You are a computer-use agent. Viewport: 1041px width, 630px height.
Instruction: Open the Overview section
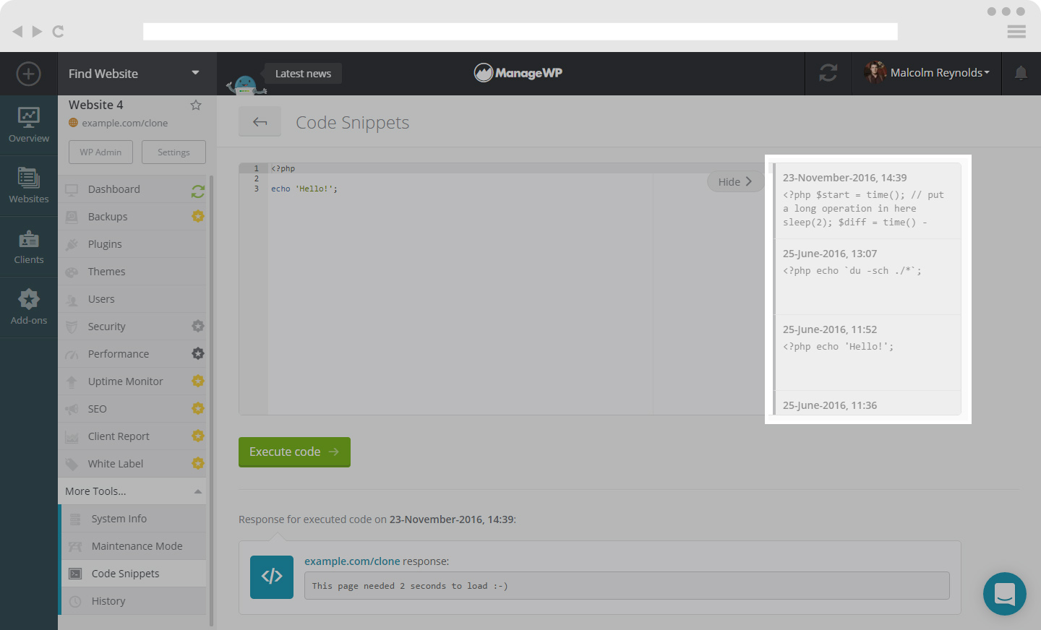coord(29,125)
